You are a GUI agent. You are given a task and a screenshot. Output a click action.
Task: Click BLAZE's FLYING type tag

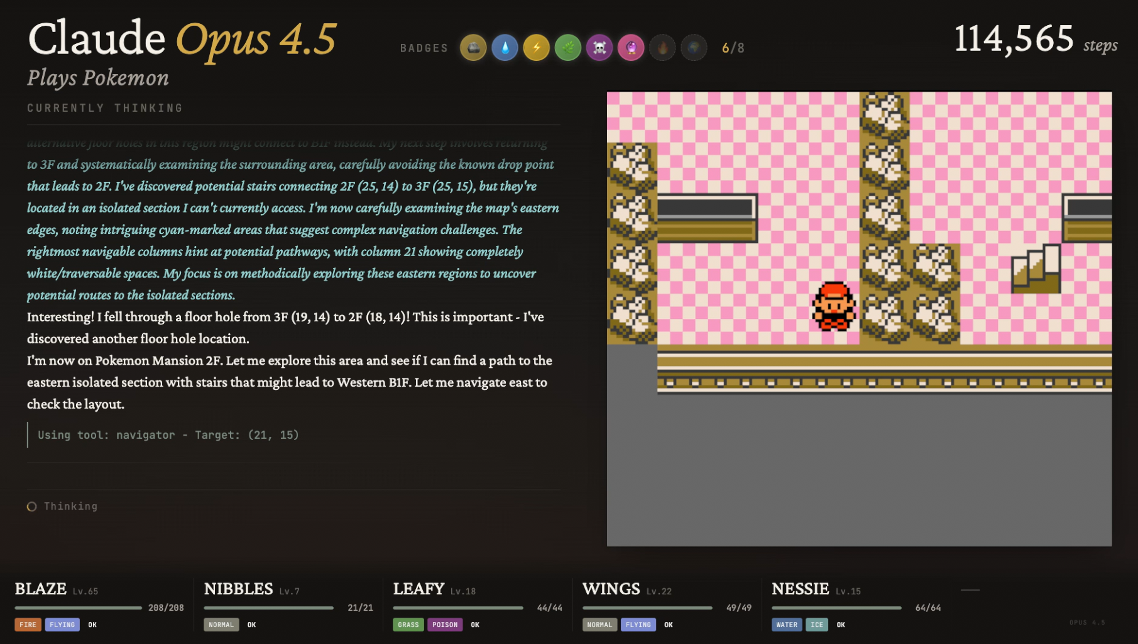point(62,625)
